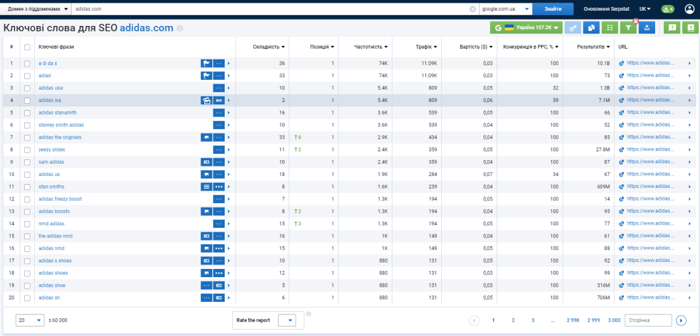The image size is (700, 336).
Task: Click card icon in 'the adidas nmd' row
Action: [x=206, y=235]
